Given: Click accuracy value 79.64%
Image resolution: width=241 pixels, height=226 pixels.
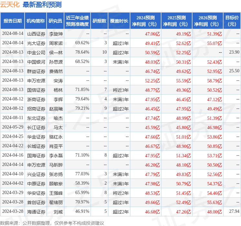Looking at the screenshot, I should (82, 99).
